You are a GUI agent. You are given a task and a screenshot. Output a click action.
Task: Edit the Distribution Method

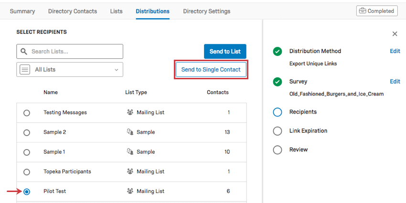pyautogui.click(x=395, y=51)
